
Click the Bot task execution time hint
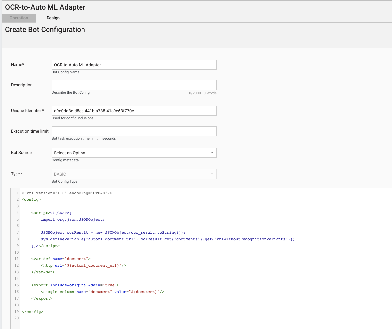tap(84, 139)
